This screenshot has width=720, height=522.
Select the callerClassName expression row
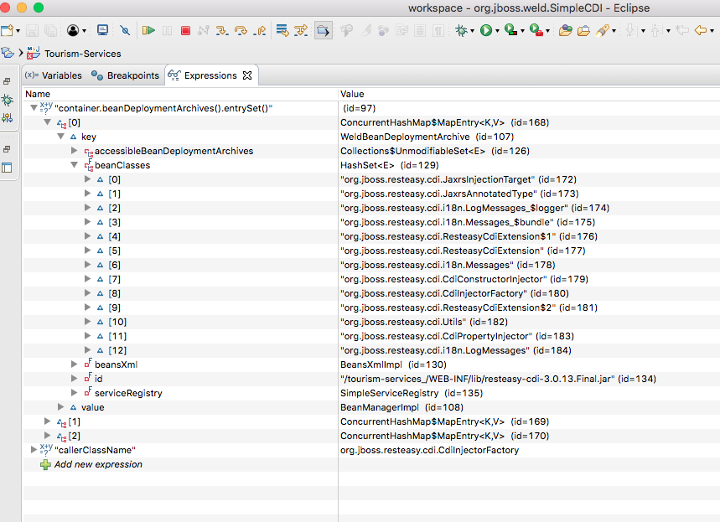[96, 450]
